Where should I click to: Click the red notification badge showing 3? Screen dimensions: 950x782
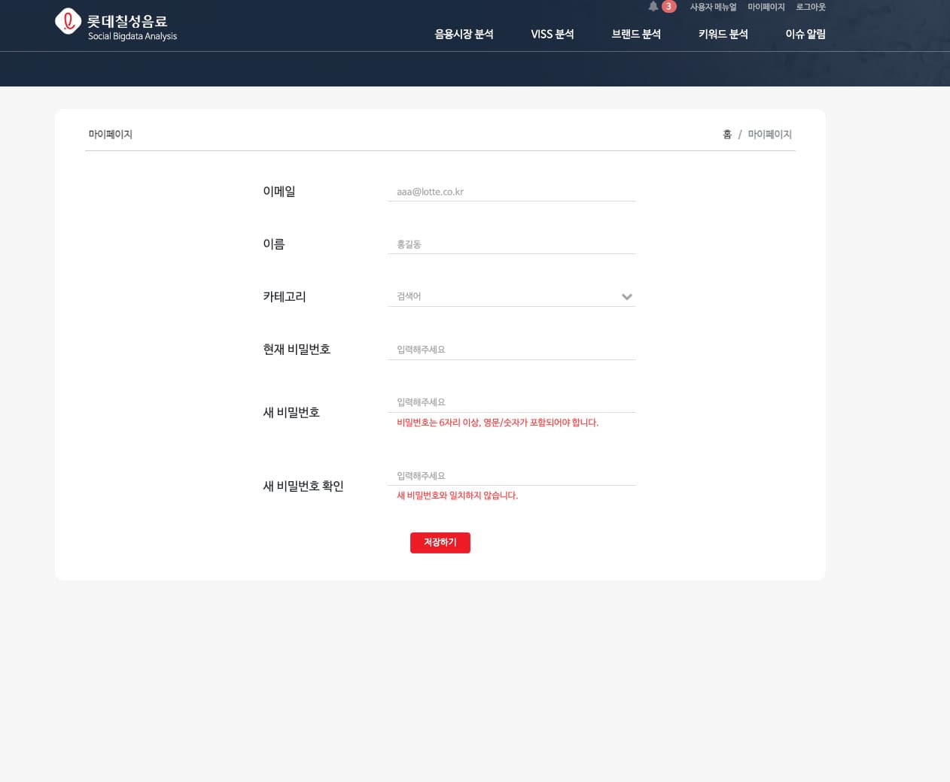668,7
